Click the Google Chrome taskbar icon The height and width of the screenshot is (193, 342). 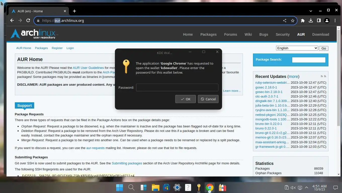209,187
